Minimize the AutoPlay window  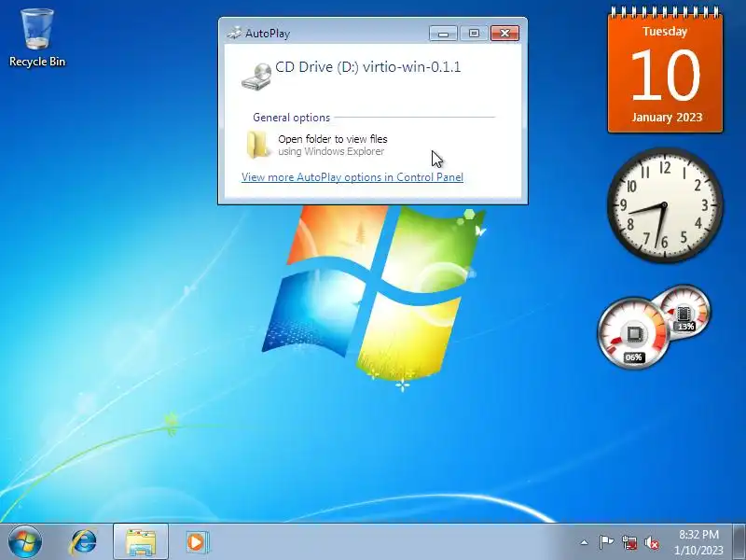pyautogui.click(x=444, y=34)
